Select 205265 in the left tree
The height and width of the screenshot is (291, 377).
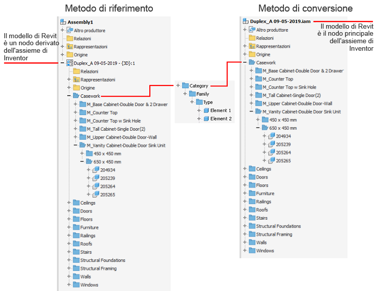[108, 195]
